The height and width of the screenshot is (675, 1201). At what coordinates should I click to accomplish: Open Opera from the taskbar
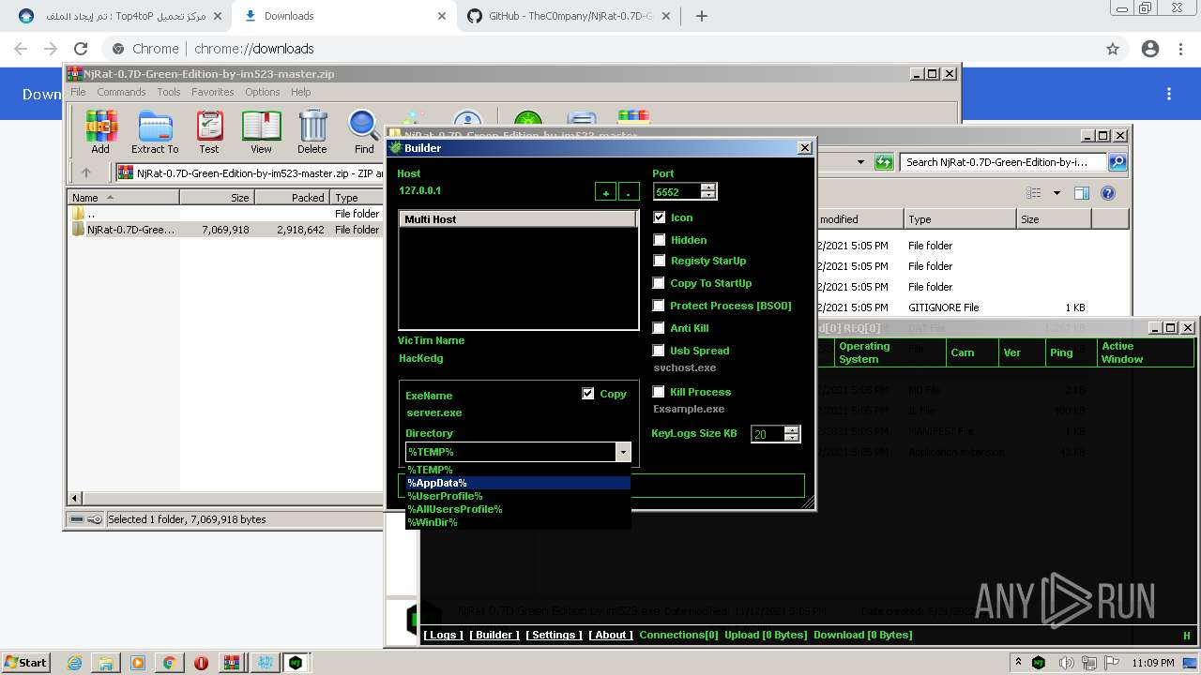tap(201, 663)
